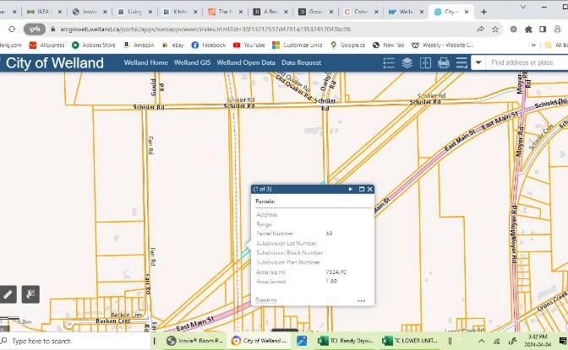
Task: Maximize the Parcels popup window
Action: [x=361, y=189]
